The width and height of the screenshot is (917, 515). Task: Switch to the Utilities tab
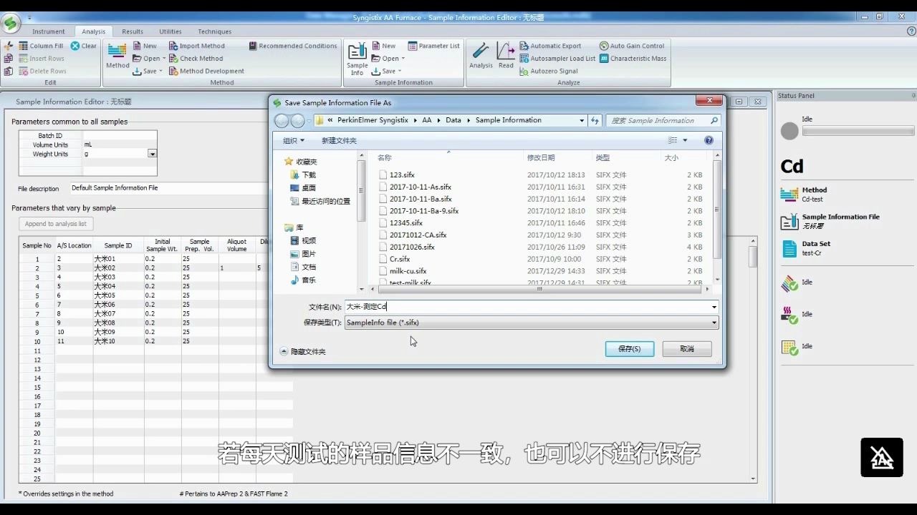point(171,31)
